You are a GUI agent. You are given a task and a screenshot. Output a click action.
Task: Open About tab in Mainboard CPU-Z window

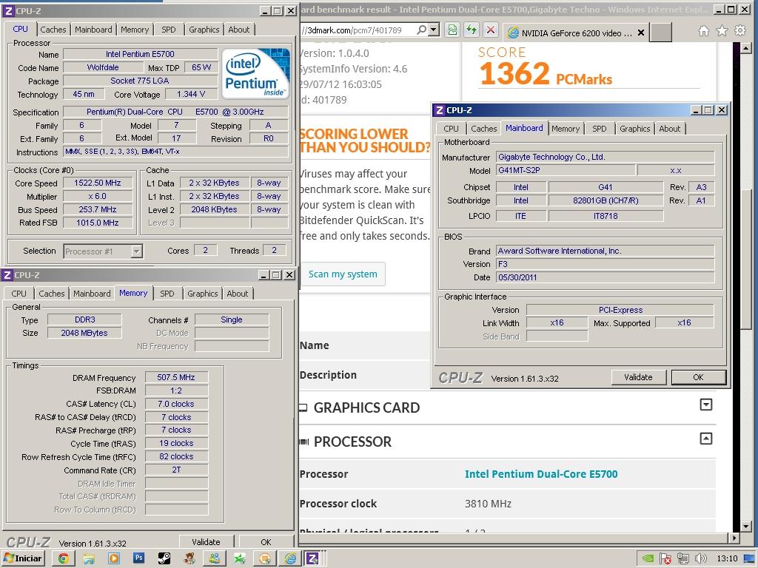click(x=669, y=129)
